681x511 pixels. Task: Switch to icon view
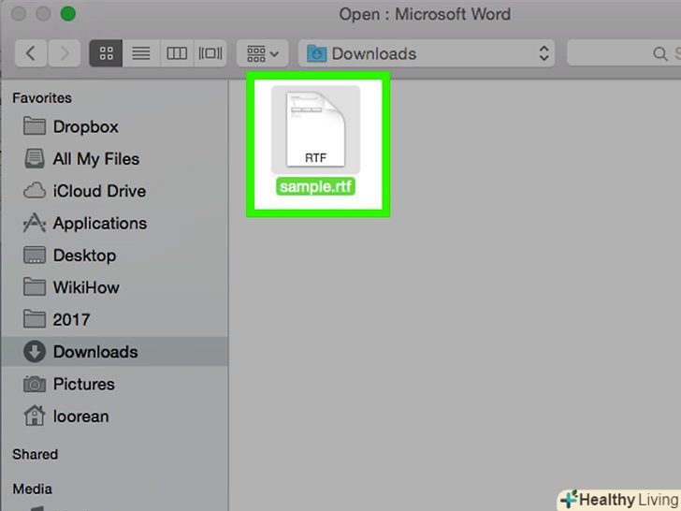click(x=106, y=53)
